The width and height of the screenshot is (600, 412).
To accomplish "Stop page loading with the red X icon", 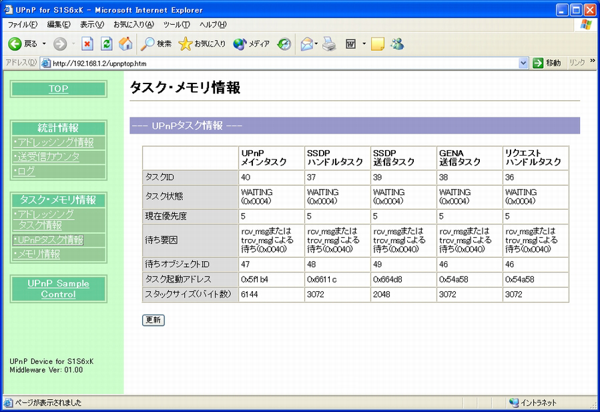I will click(x=87, y=44).
